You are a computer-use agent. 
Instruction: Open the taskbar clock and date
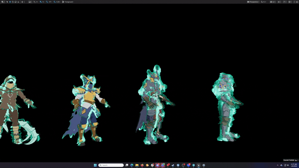point(294,165)
